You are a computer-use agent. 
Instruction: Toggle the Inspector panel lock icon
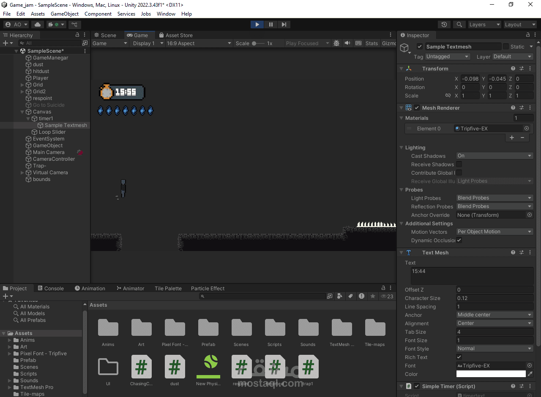coord(528,35)
